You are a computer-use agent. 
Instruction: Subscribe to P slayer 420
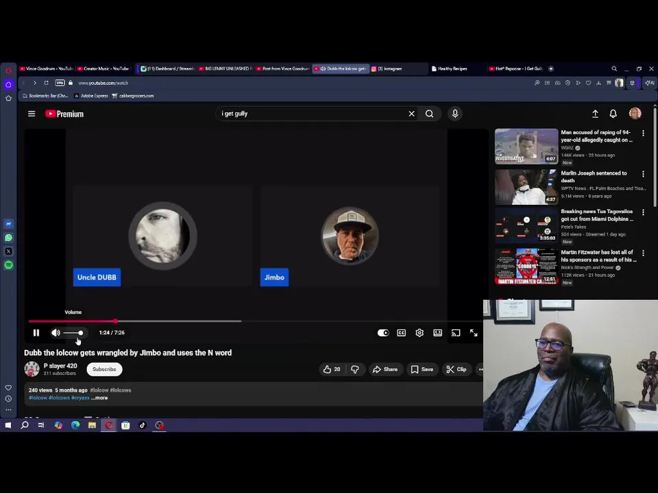click(x=104, y=369)
